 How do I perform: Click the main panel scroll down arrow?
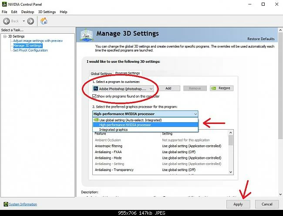pyautogui.click(x=280, y=195)
